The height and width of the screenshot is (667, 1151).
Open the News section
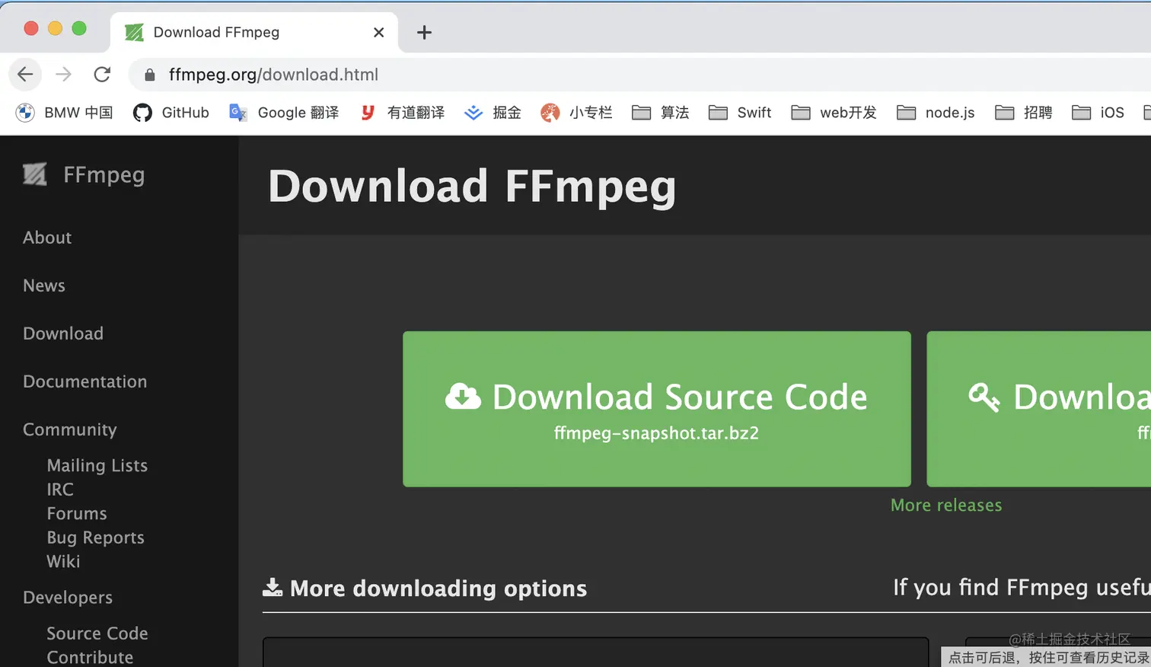(x=44, y=286)
